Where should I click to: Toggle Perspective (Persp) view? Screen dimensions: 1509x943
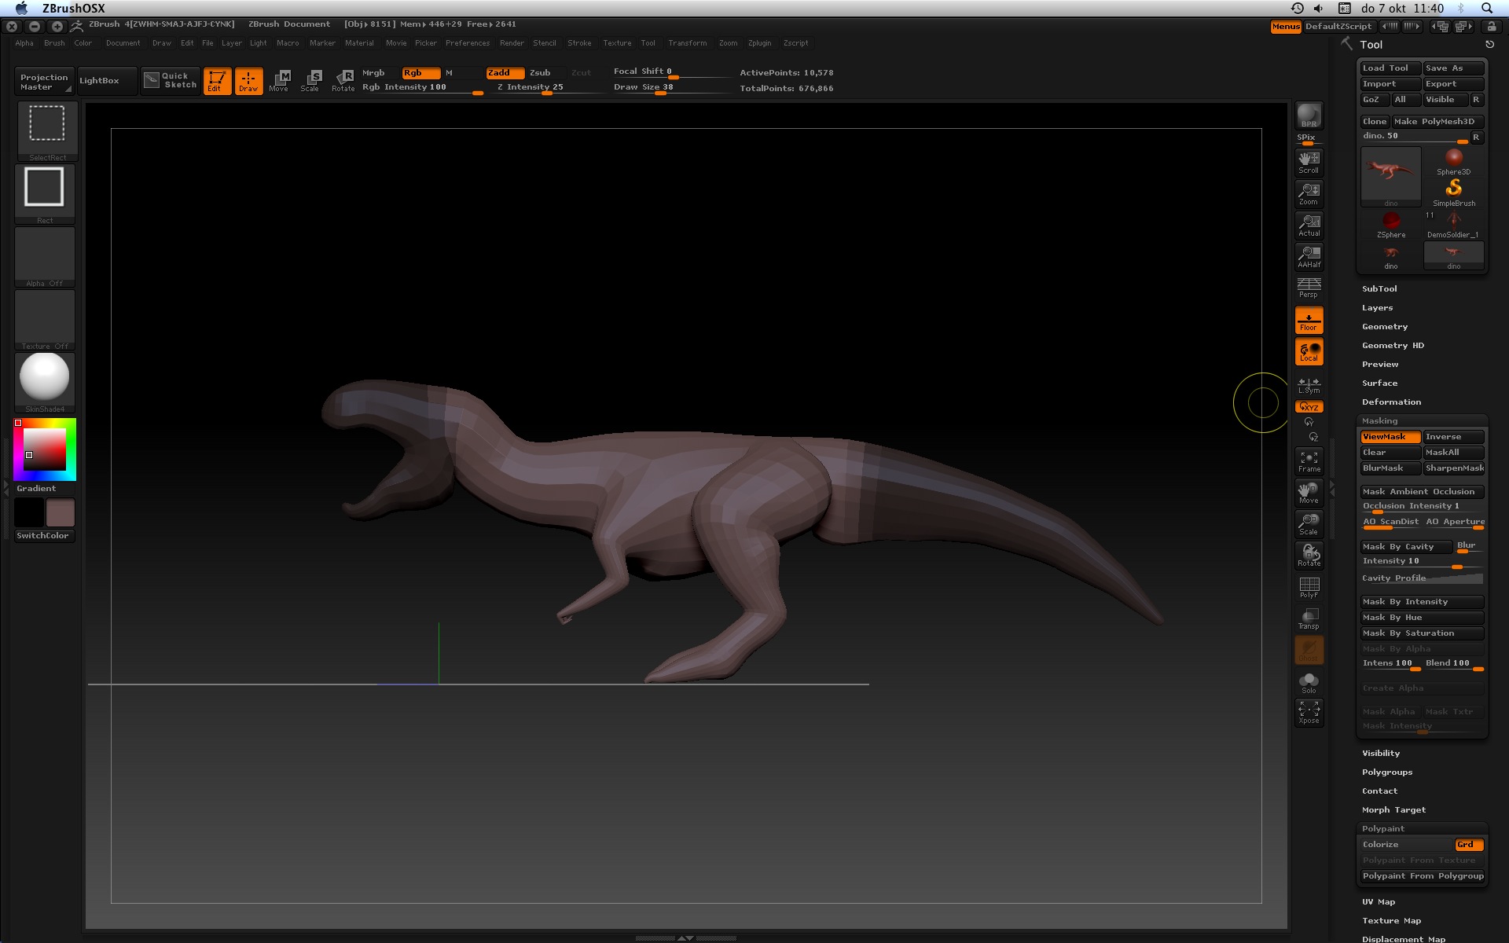click(x=1309, y=287)
